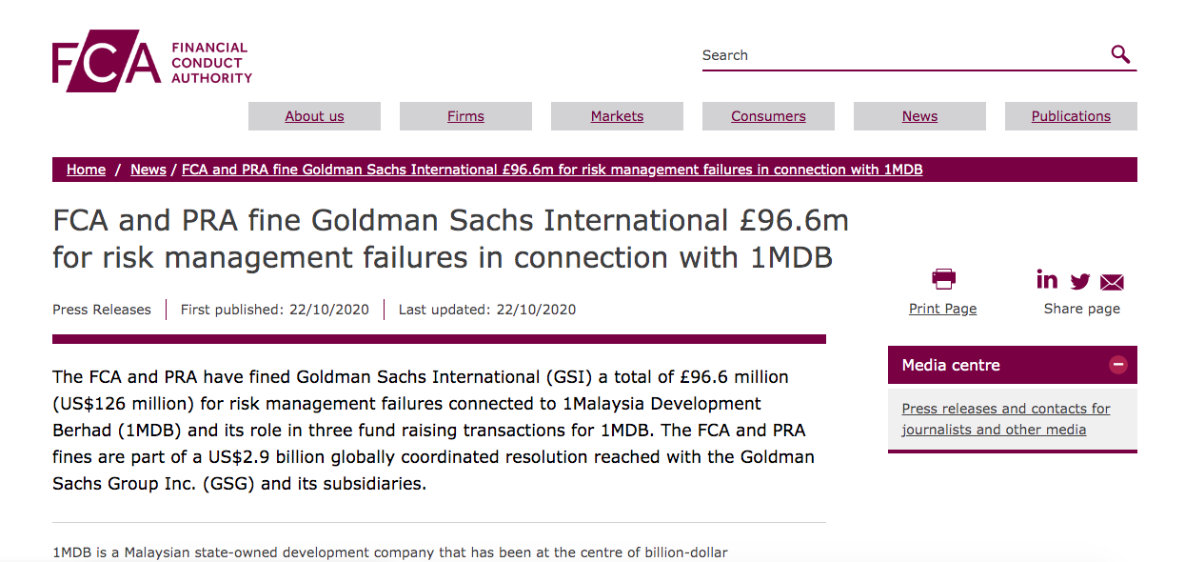Image resolution: width=1185 pixels, height=562 pixels.
Task: Click the article title breadcrumb link
Action: tap(552, 170)
